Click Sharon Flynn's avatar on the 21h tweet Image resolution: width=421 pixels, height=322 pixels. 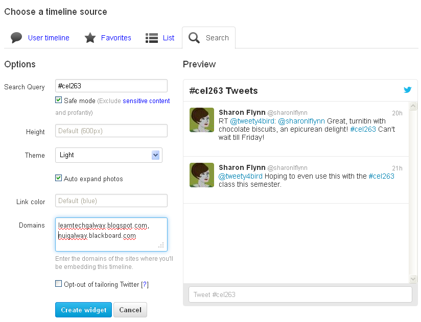click(x=202, y=175)
